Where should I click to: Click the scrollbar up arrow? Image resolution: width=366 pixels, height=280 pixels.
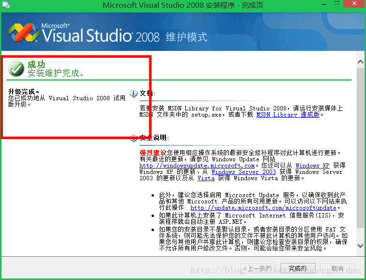click(360, 62)
